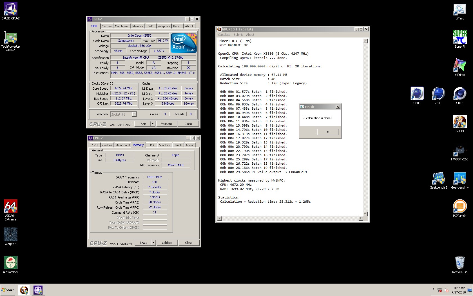Click the network tray icon with red X

click(439, 290)
